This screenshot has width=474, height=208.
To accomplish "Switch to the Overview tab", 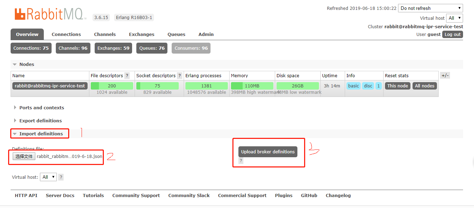I will (x=27, y=34).
